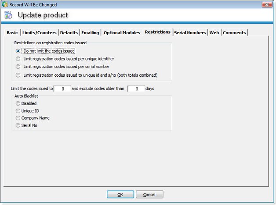
Task: Switch to the Optional Modules tab
Action: (122, 33)
